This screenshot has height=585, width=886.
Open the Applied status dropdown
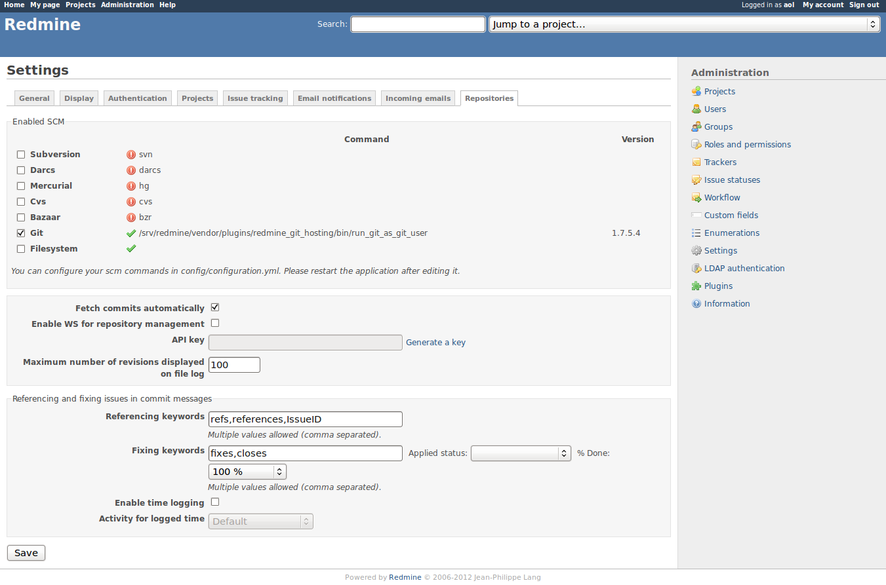point(521,453)
